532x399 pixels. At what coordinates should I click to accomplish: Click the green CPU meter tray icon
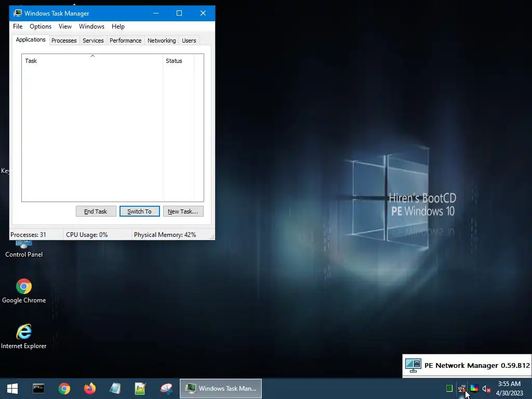tap(449, 389)
